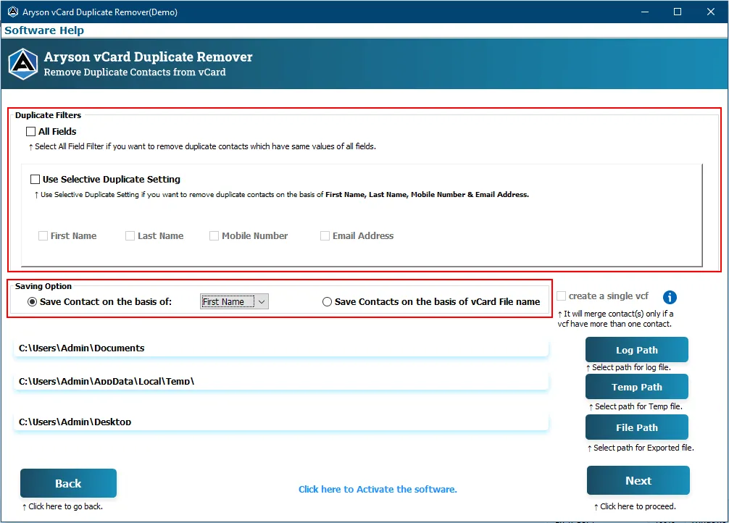Maximize the application window
This screenshot has width=729, height=523.
click(x=678, y=12)
